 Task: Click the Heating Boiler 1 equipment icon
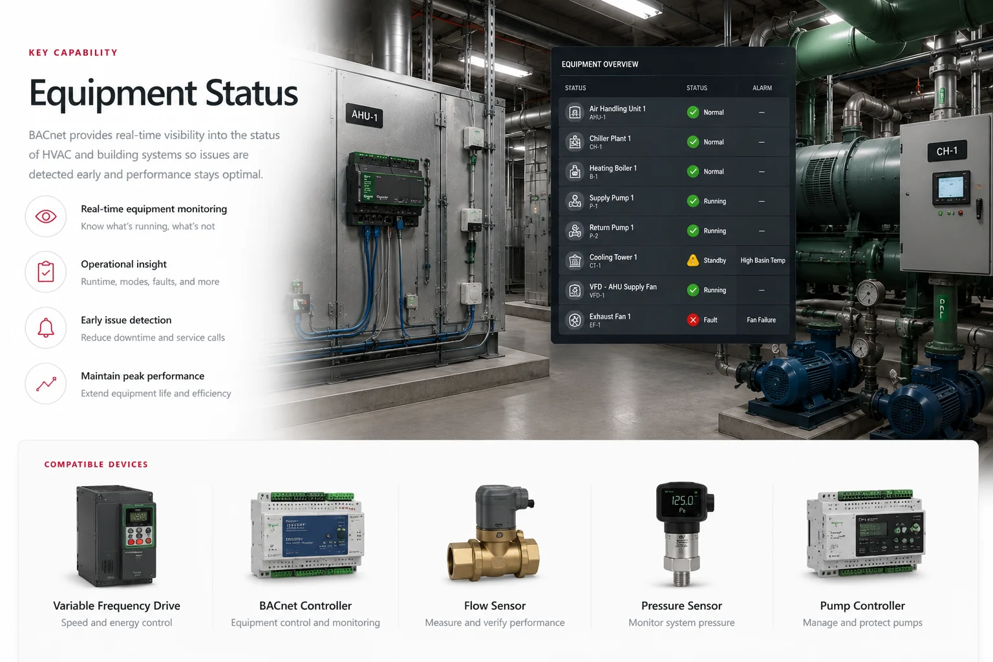[x=575, y=172]
